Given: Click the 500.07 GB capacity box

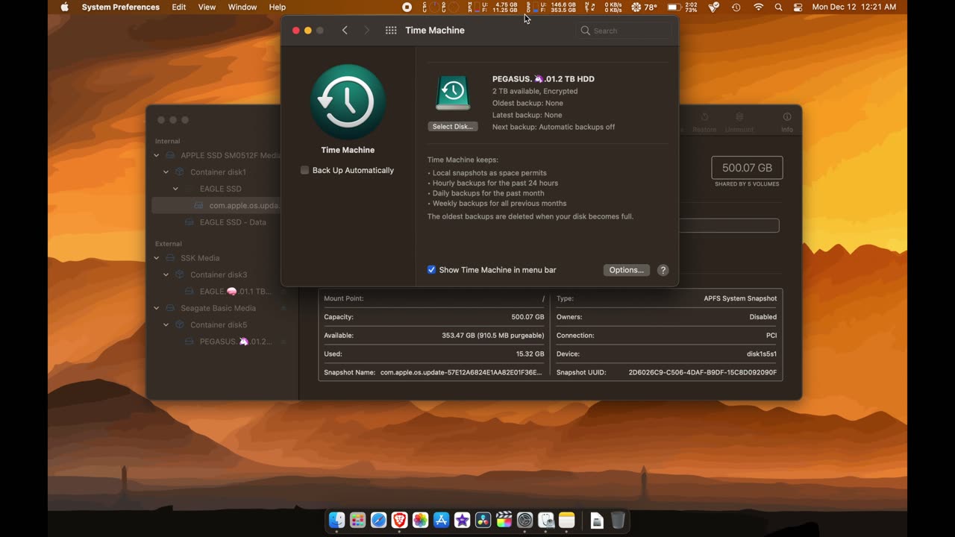Looking at the screenshot, I should point(747,168).
